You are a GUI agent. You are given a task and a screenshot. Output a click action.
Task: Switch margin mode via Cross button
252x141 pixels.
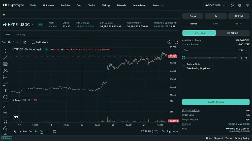tap(193, 16)
